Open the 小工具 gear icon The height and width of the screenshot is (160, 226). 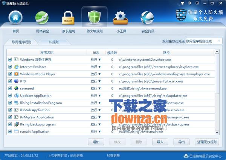(x=121, y=18)
